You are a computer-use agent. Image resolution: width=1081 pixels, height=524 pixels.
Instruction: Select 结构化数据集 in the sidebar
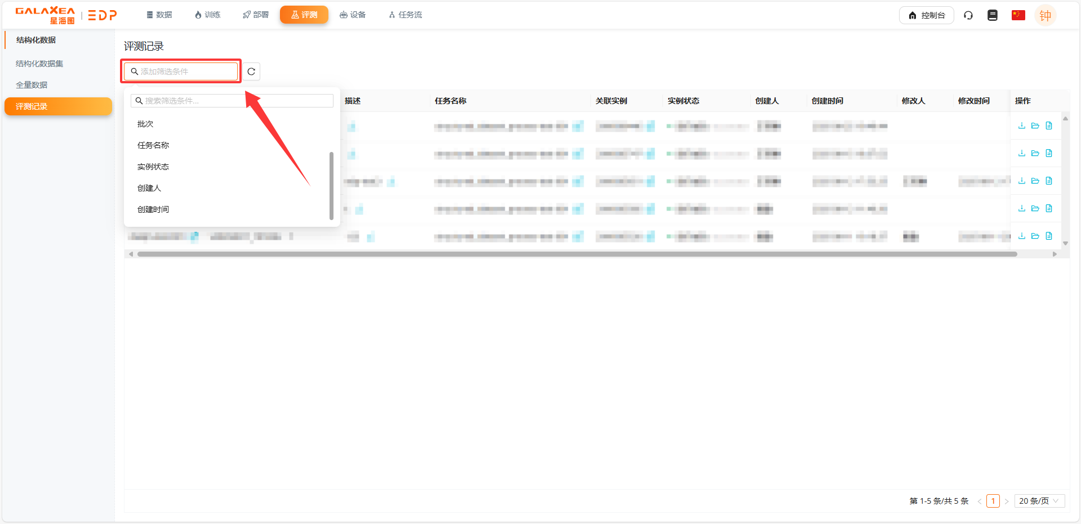pyautogui.click(x=39, y=64)
